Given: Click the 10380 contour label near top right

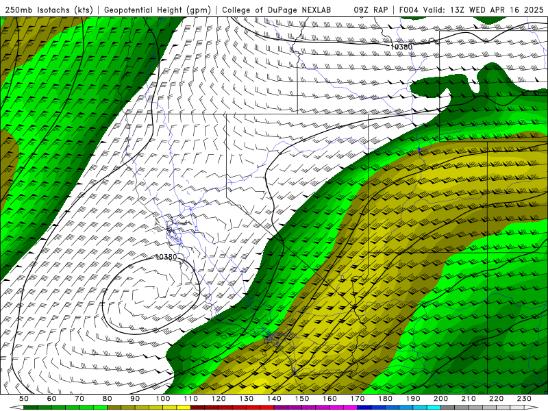Looking at the screenshot, I should click(x=401, y=47).
